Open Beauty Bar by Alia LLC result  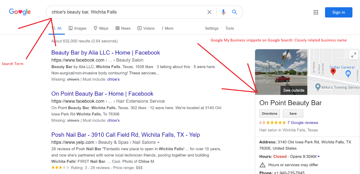[x=106, y=53]
